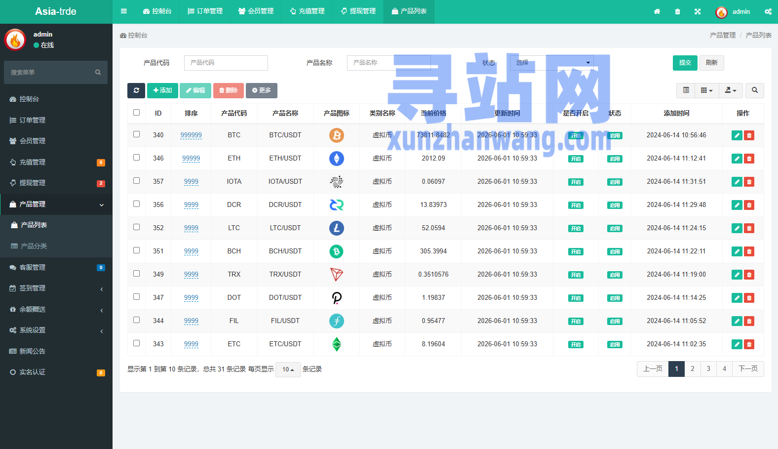The height and width of the screenshot is (449, 778).
Task: Click green edit icon for BTC row
Action: (x=737, y=135)
